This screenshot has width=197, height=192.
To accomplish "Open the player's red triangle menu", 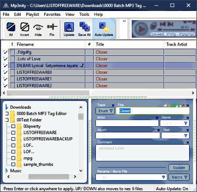I will [x=185, y=22].
